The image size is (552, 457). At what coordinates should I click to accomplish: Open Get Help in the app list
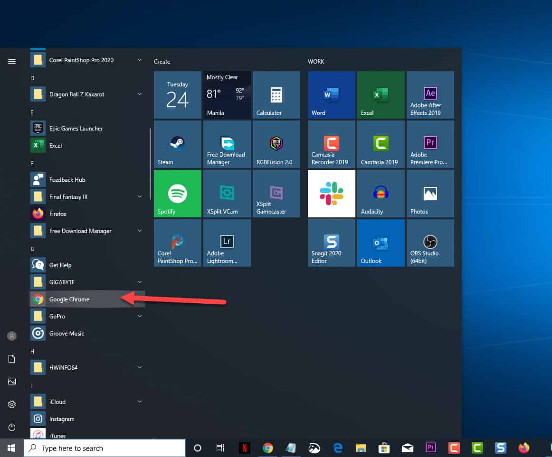[87, 265]
